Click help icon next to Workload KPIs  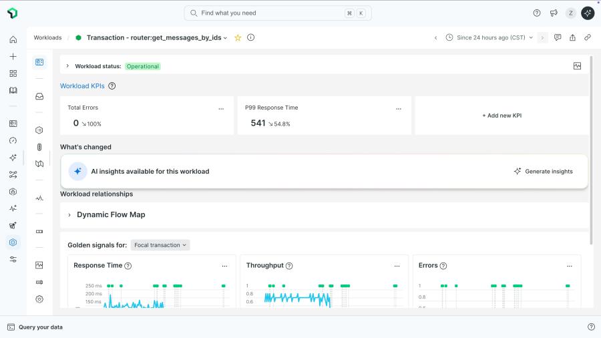click(x=112, y=86)
